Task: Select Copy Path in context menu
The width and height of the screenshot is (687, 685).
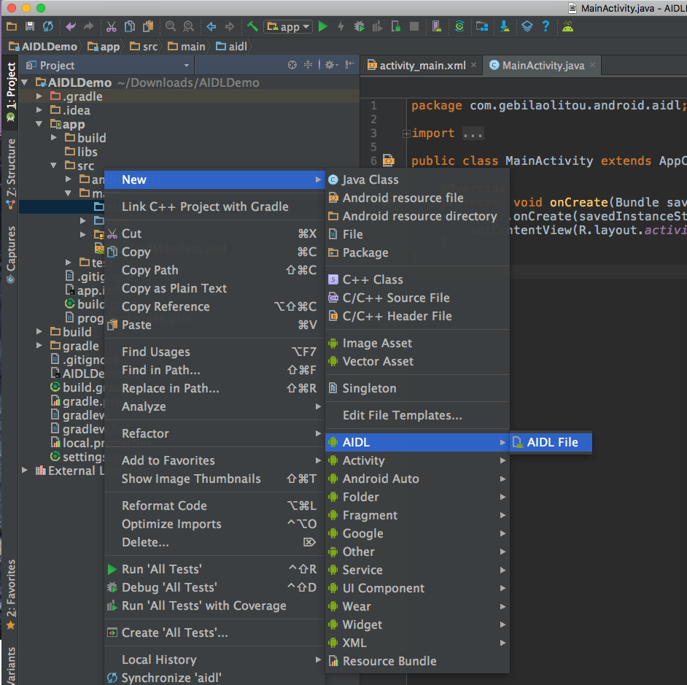Action: [x=214, y=271]
